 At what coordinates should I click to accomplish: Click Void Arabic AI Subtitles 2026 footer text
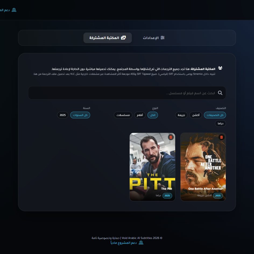[142, 238]
